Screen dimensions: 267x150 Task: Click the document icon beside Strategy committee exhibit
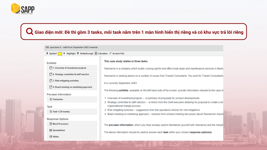coord(51,74)
